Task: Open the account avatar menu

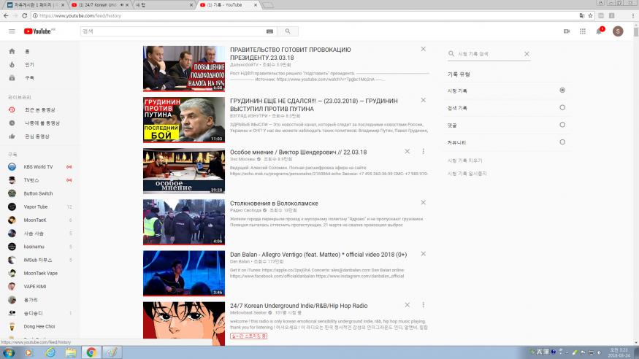Action: pos(618,31)
